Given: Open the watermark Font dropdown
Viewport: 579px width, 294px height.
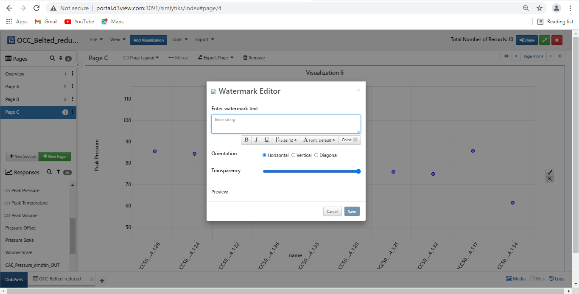Looking at the screenshot, I should click(319, 140).
